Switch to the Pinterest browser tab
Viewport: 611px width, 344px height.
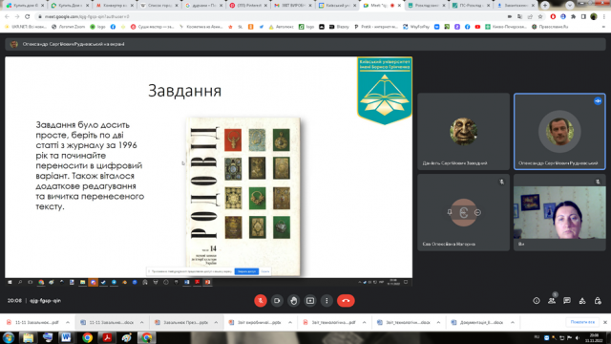(248, 6)
